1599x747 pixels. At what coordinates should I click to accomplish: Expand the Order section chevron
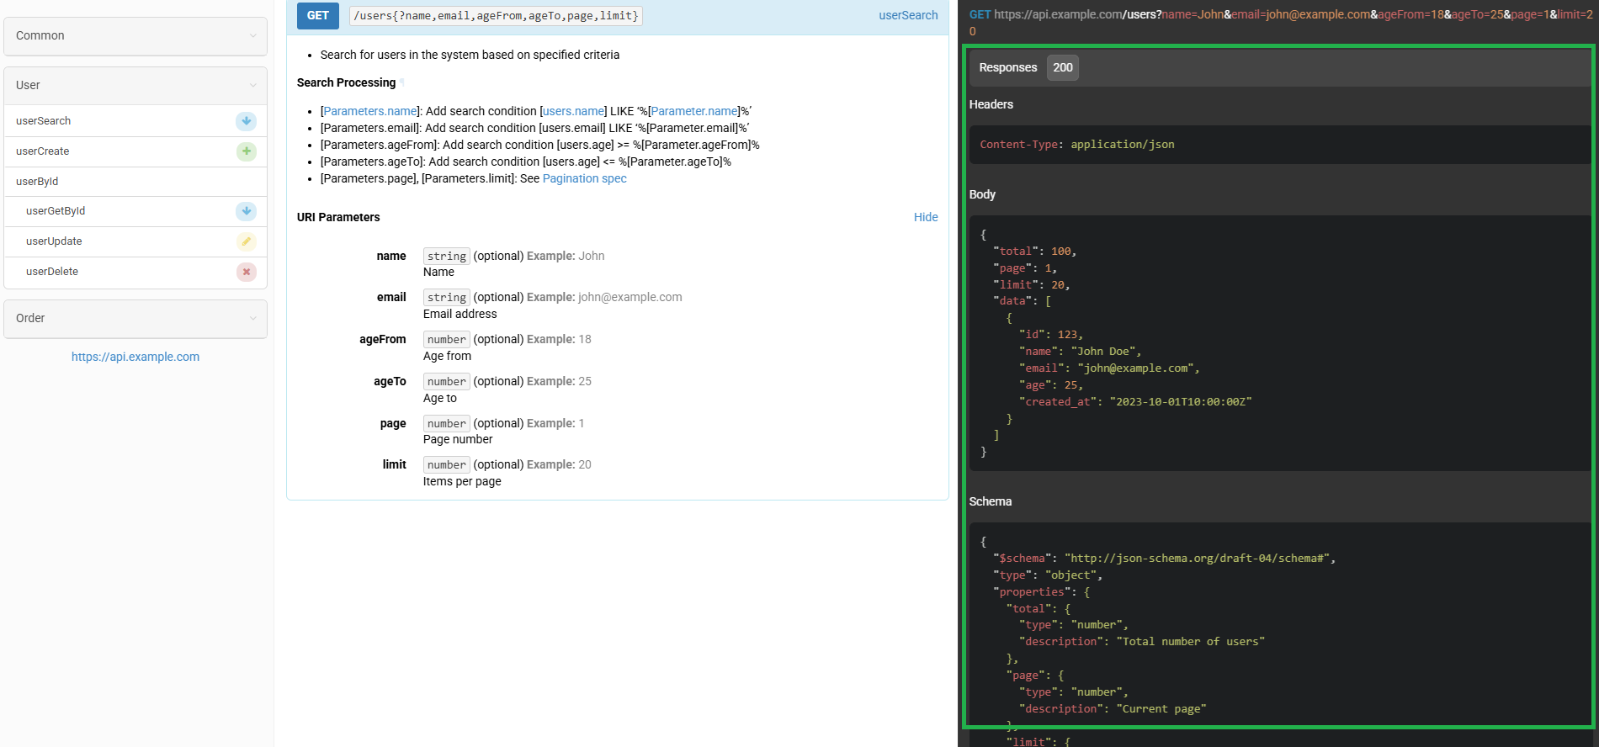point(253,319)
